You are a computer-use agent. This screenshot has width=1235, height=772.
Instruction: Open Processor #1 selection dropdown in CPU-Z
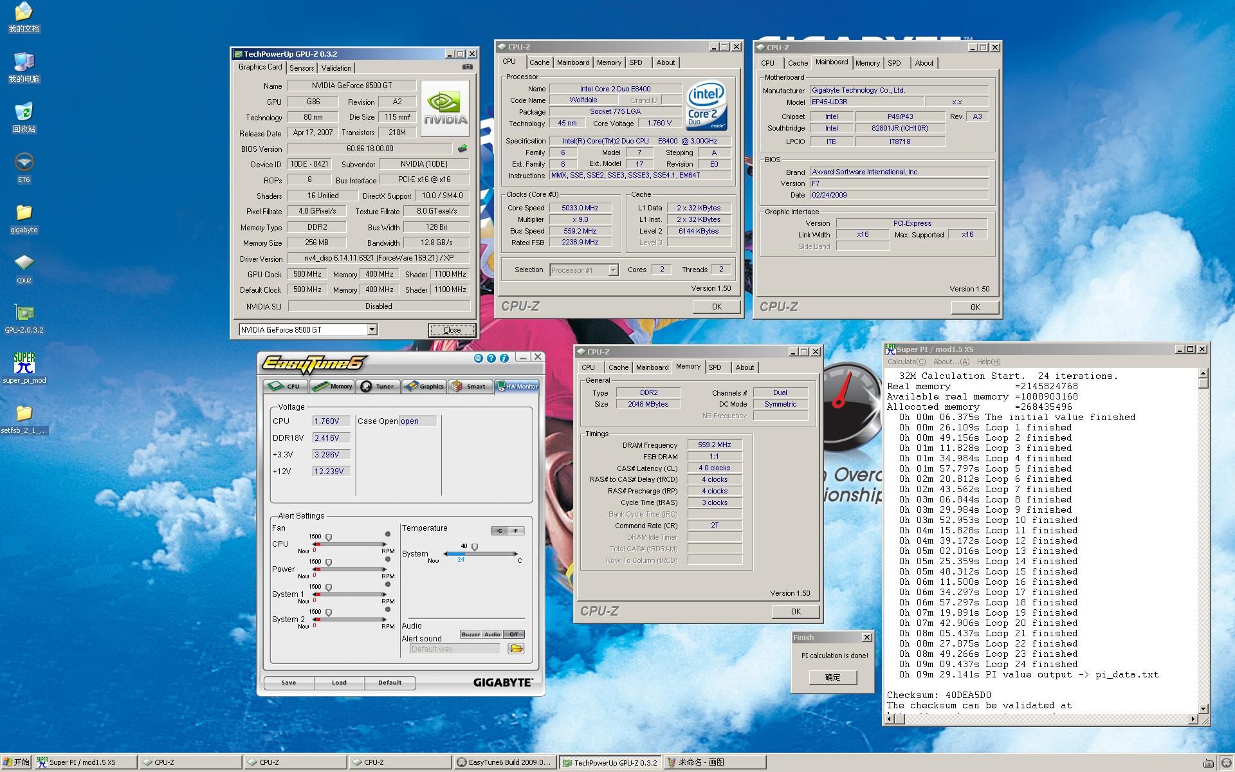(614, 270)
